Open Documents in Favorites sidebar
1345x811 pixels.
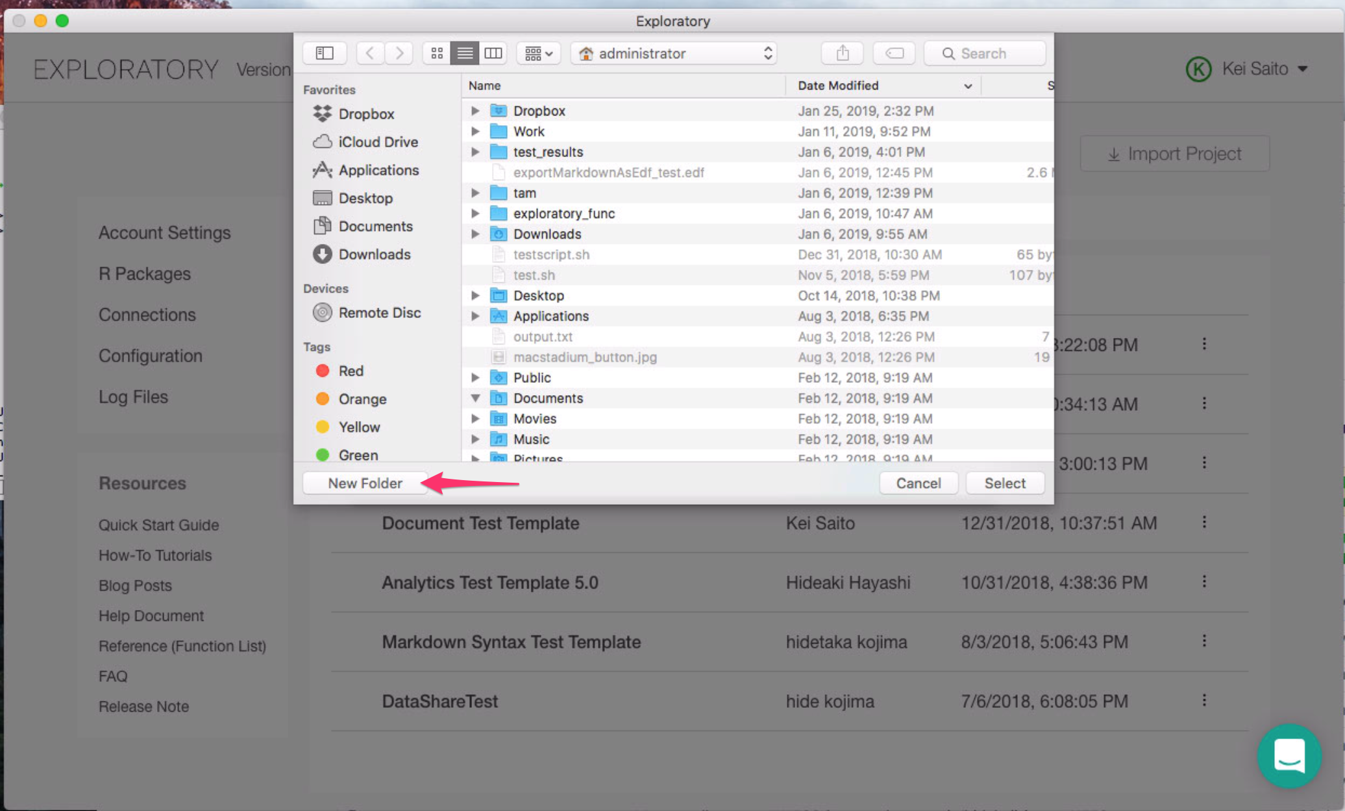click(363, 226)
